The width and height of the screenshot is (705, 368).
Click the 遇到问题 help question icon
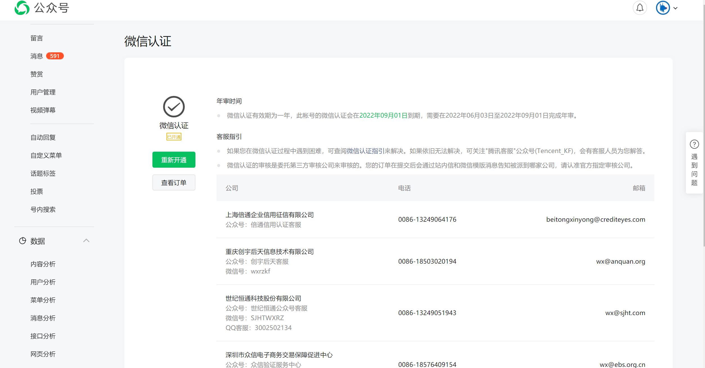pyautogui.click(x=694, y=144)
